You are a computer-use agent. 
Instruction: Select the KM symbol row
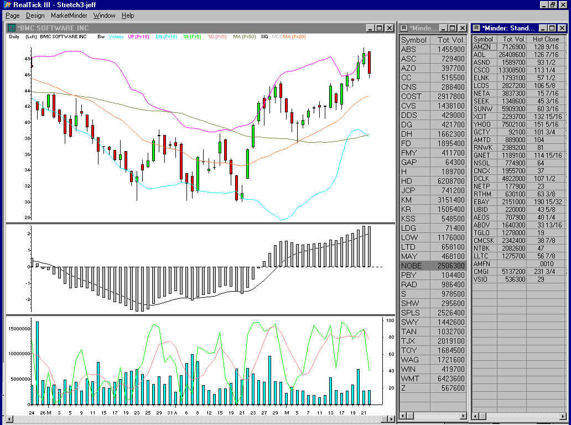click(433, 200)
